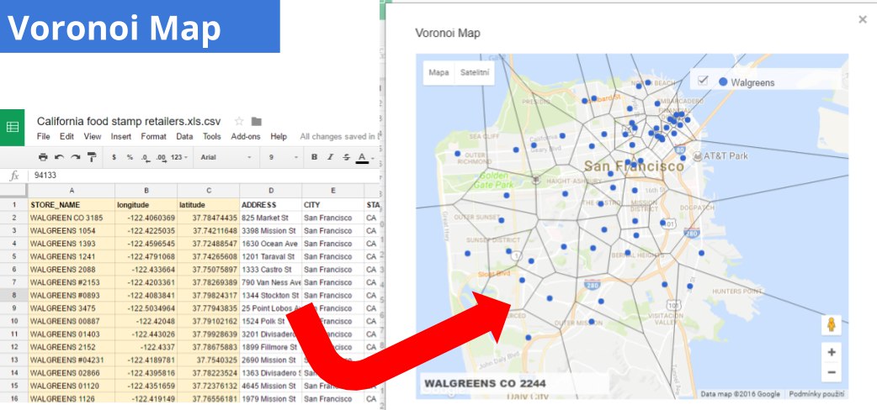The width and height of the screenshot is (877, 410).
Task: Select cell 1201 Taraval St
Action: [x=271, y=256]
